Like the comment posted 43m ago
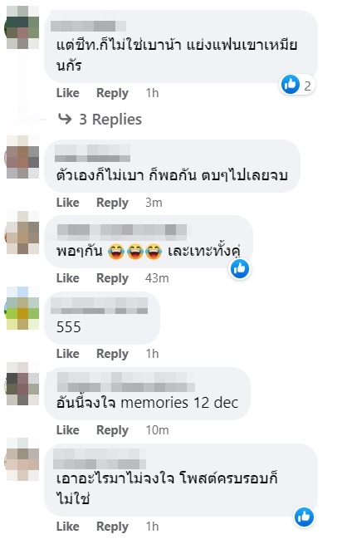 68,278
